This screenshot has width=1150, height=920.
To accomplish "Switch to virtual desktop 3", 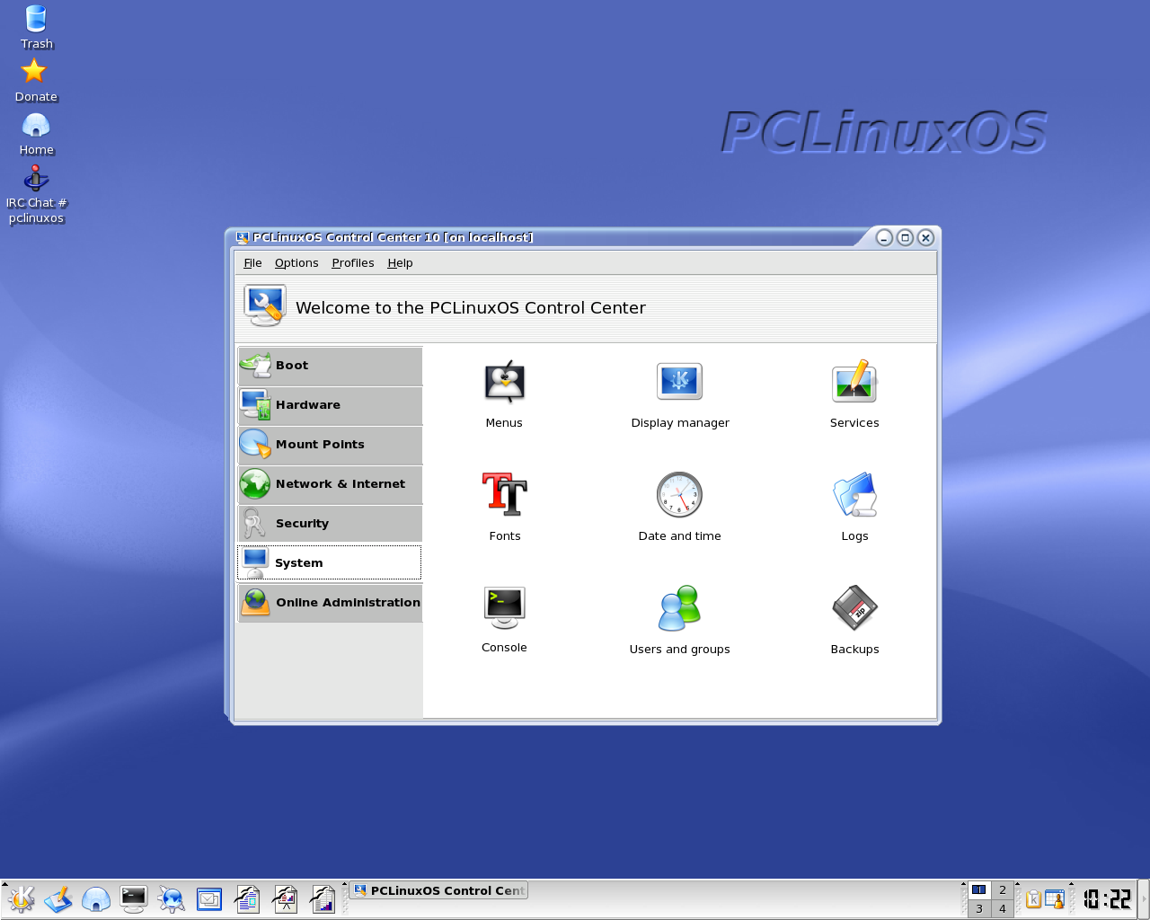I will (x=979, y=908).
